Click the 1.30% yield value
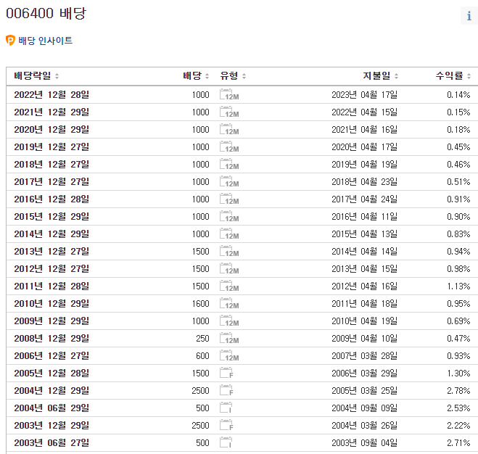The image size is (478, 454). tap(458, 373)
